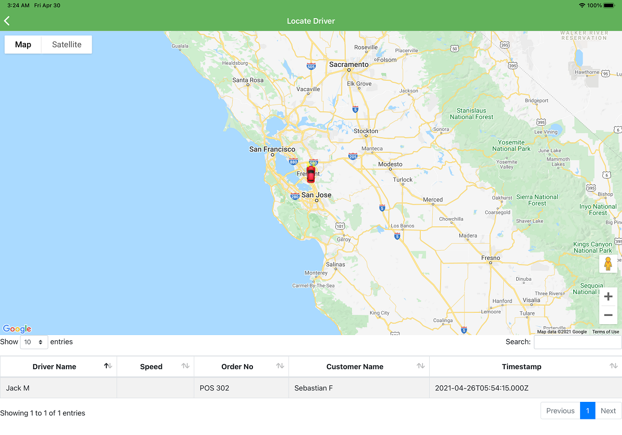Image resolution: width=622 pixels, height=435 pixels.
Task: Click the Fresno map label
Action: tap(490, 258)
